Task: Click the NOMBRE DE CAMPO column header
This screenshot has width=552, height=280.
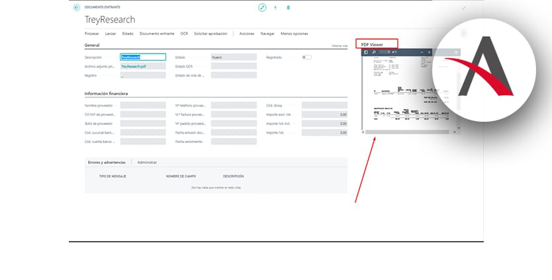Action: [x=181, y=176]
